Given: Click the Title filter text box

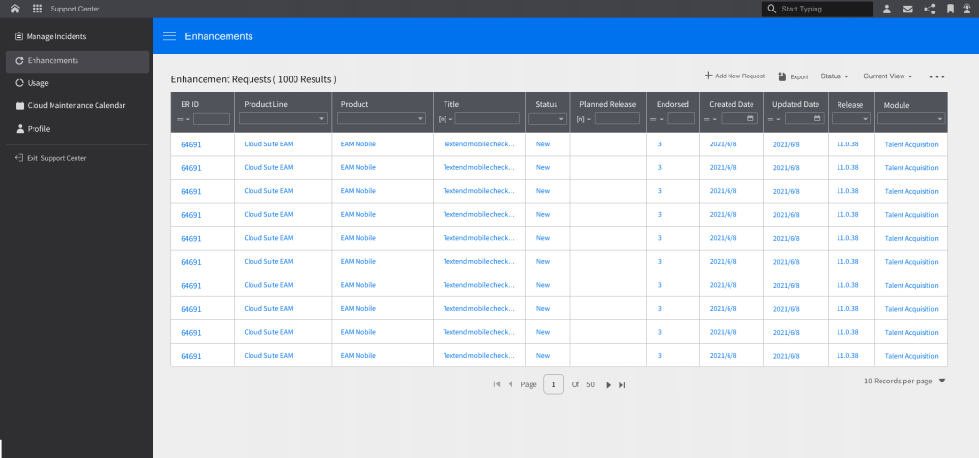Looking at the screenshot, I should pyautogui.click(x=487, y=119).
